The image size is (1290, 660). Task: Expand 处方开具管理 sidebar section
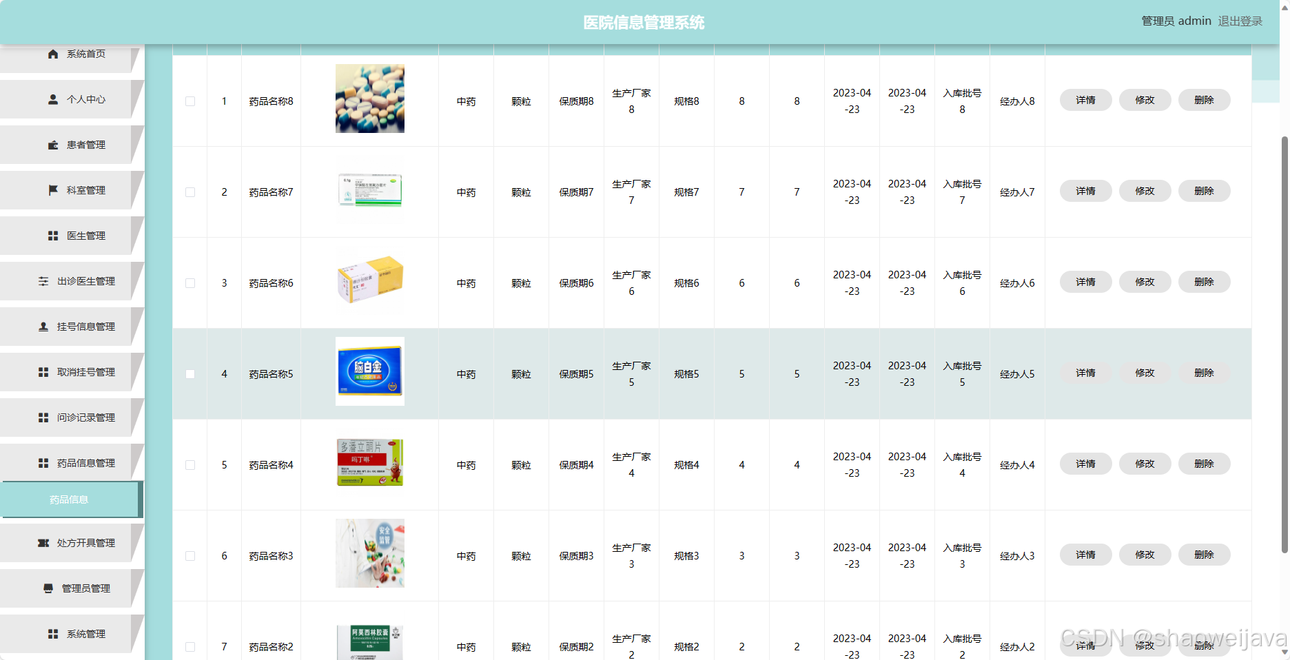coord(72,543)
